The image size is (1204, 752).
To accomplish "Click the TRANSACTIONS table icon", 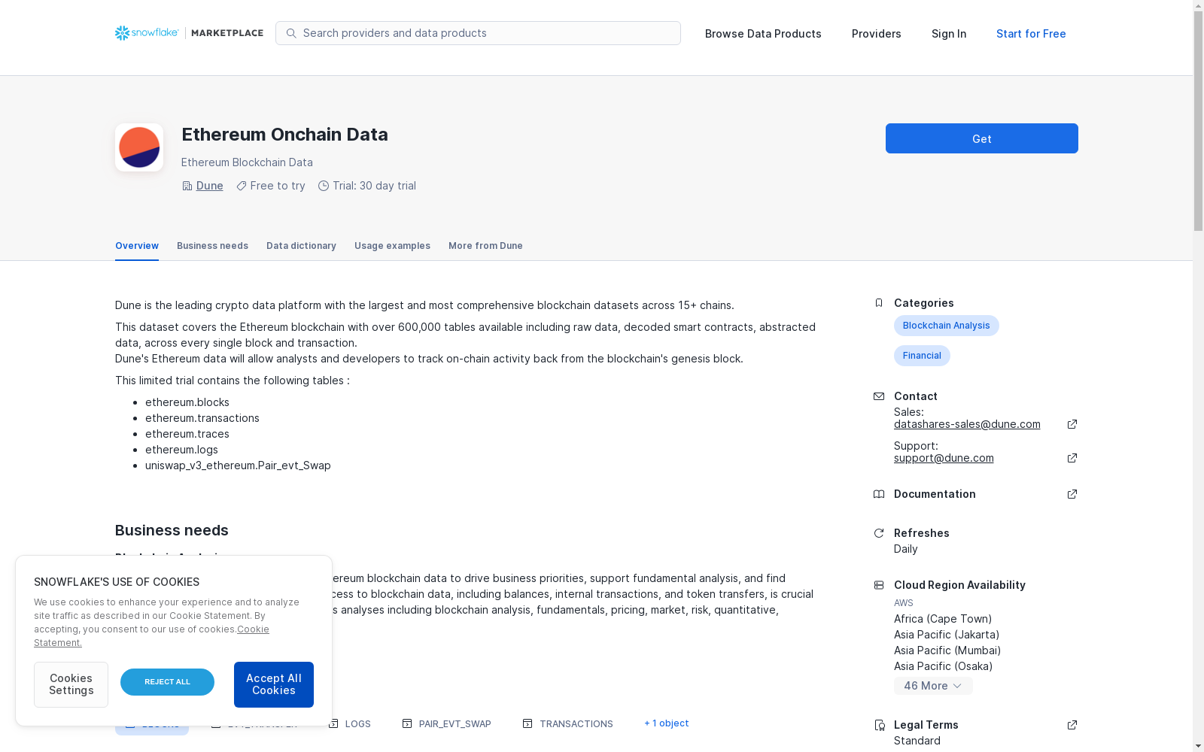I will (x=528, y=723).
